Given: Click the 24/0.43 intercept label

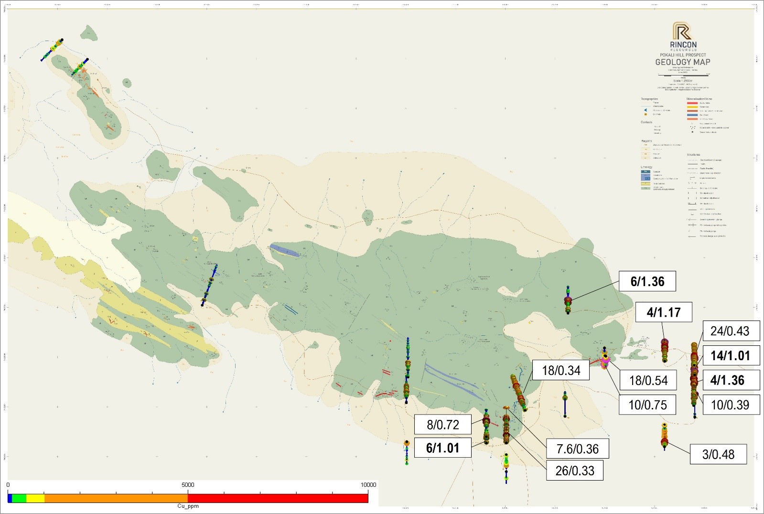Looking at the screenshot, I should point(730,331).
